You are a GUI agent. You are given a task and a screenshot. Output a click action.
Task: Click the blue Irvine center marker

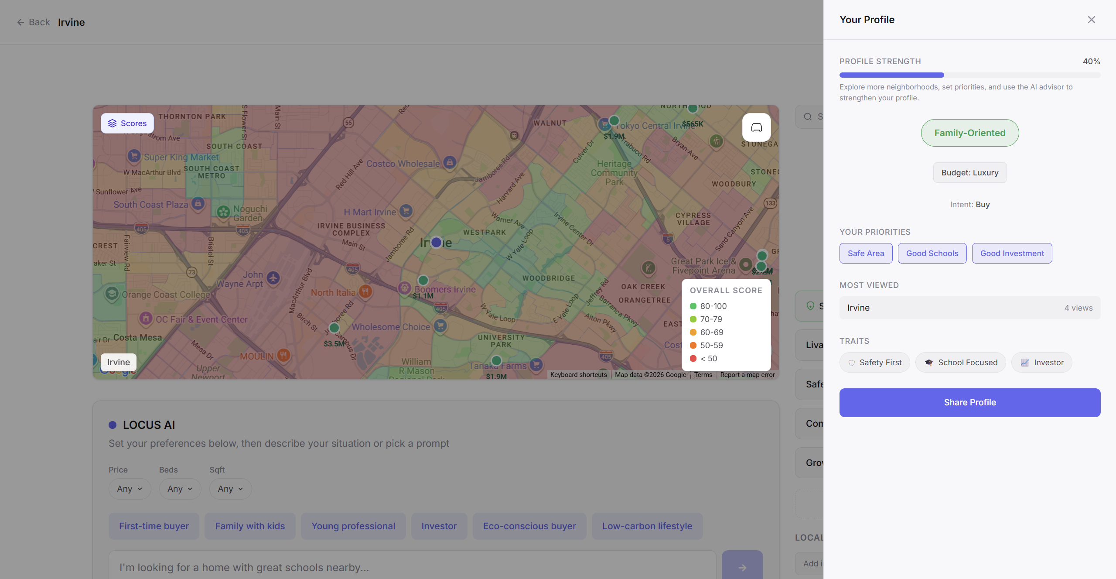point(436,243)
